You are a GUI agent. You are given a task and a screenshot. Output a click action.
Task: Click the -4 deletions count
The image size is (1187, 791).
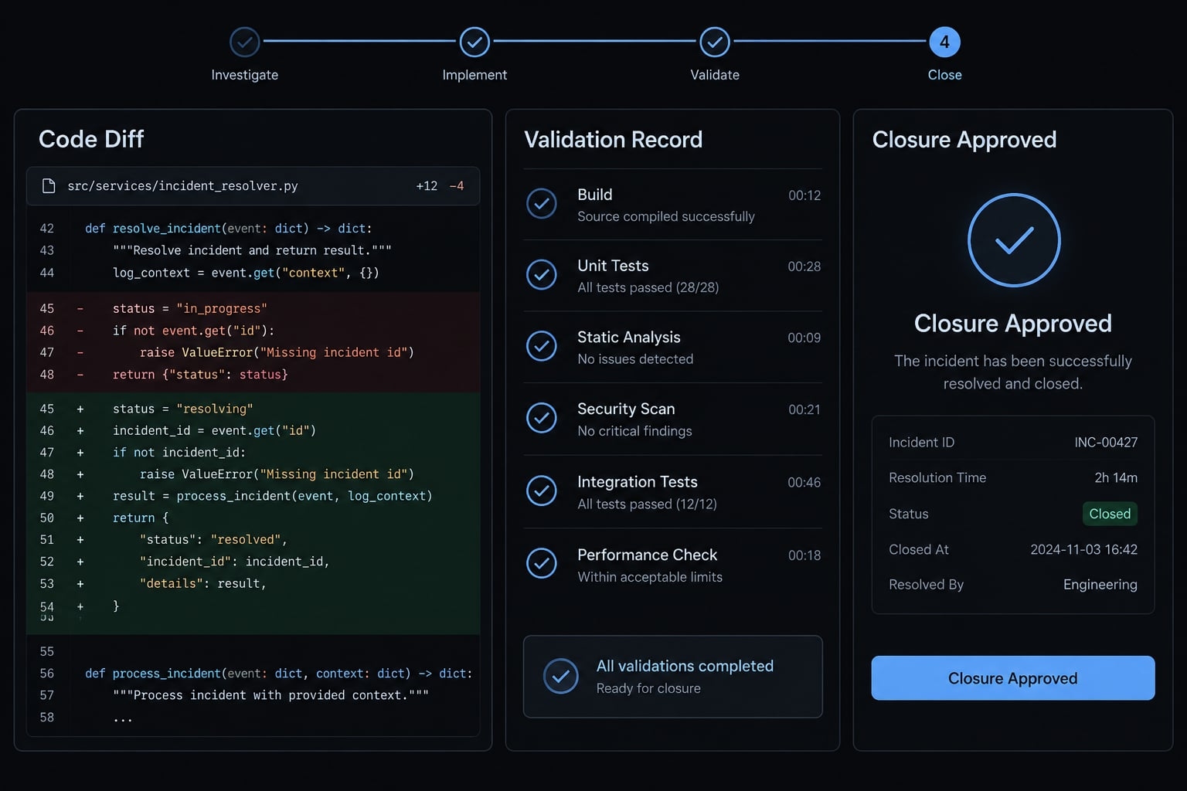457,186
